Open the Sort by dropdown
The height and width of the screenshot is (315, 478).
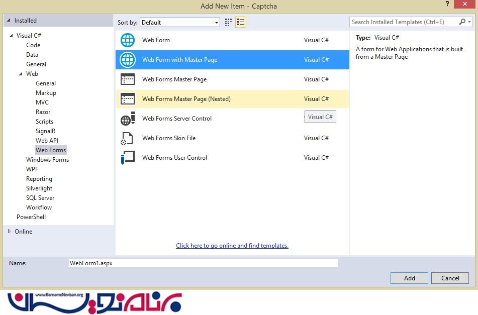pyautogui.click(x=180, y=23)
